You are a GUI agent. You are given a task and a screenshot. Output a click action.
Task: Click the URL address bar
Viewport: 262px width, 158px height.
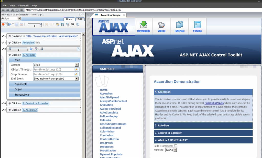143,10
